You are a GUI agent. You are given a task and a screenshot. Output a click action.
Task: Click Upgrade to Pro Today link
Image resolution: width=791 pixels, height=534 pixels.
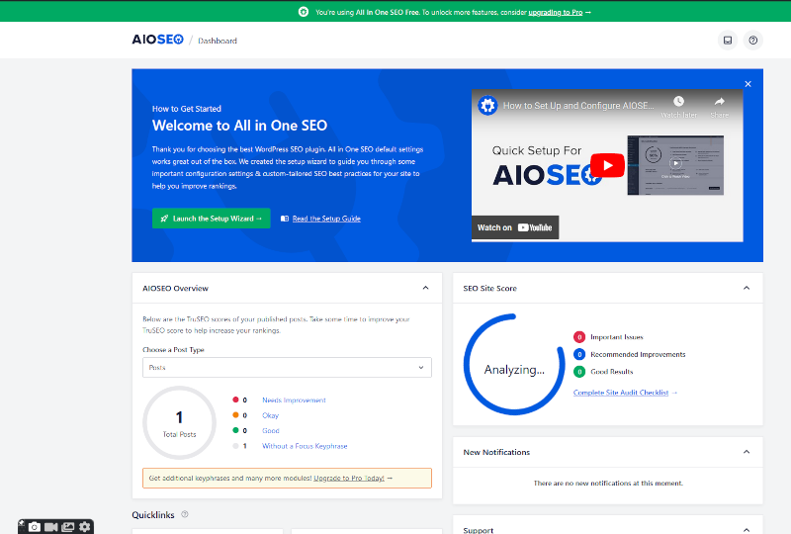point(349,478)
